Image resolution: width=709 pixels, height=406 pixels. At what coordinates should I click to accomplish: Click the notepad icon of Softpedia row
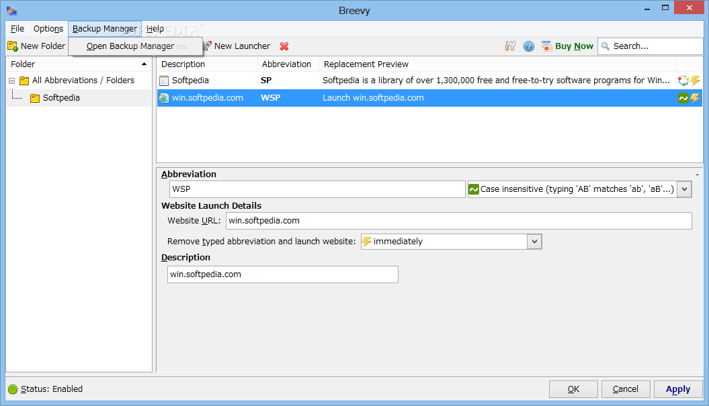(164, 81)
